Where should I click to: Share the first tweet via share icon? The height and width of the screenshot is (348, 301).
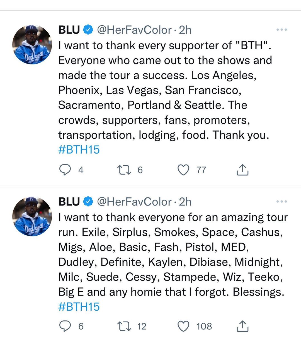(x=242, y=170)
